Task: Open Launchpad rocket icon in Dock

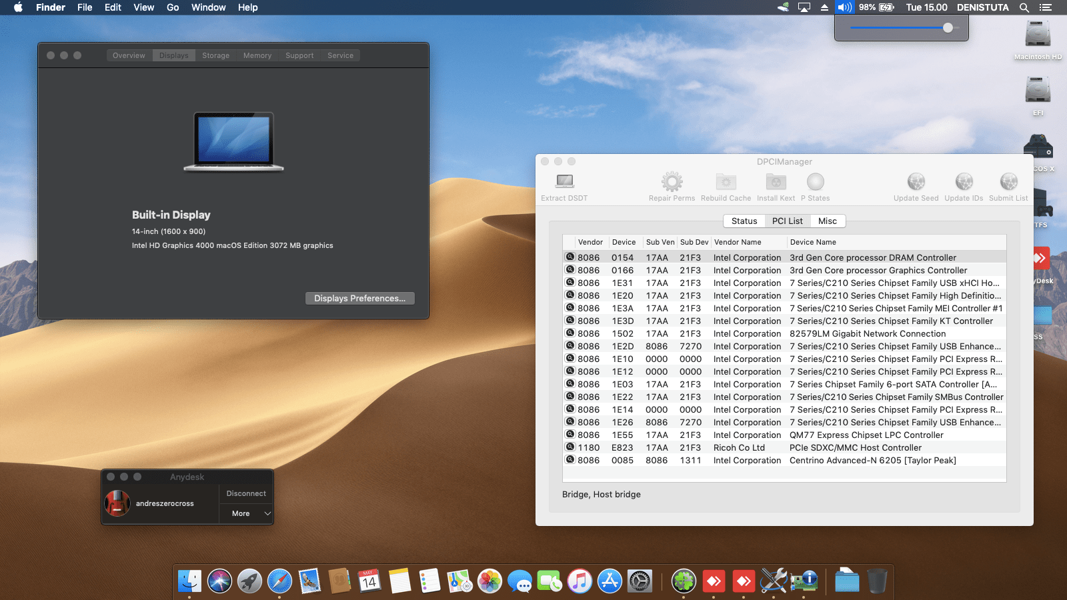Action: [249, 581]
